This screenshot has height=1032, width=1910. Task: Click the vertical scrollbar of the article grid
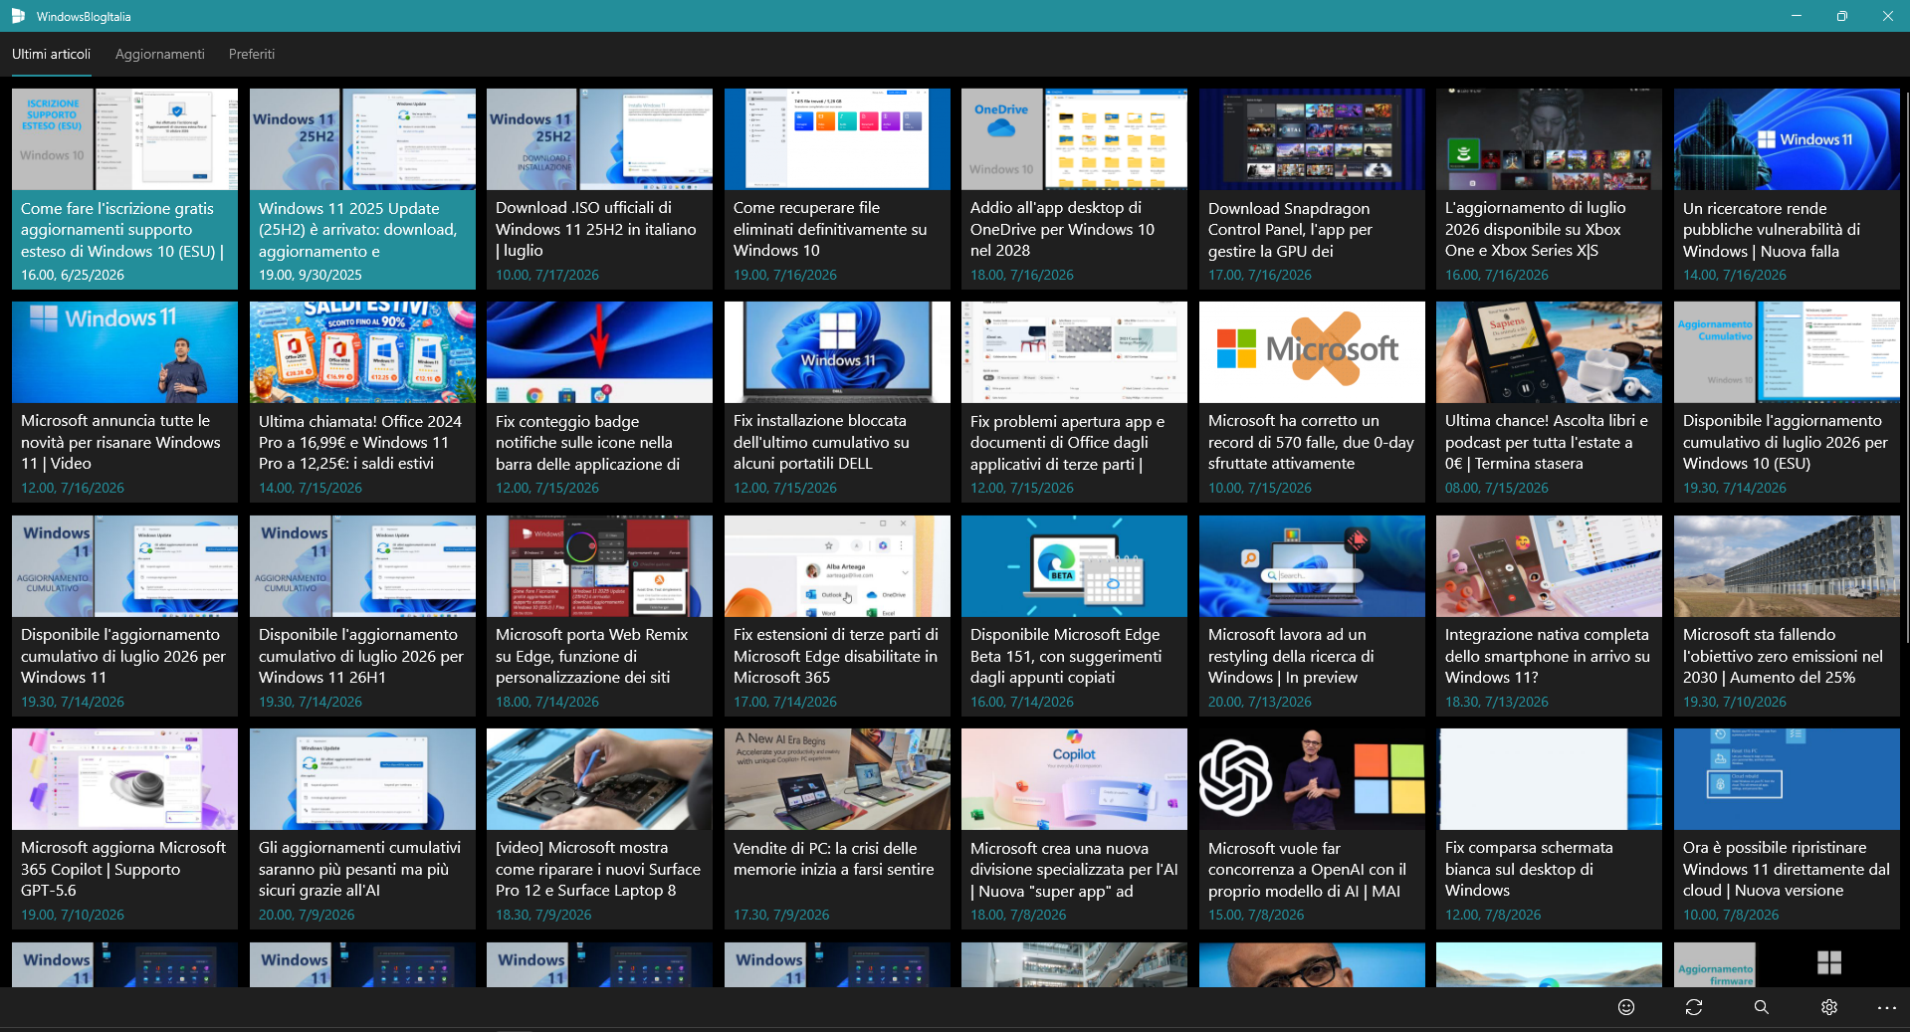point(1906,366)
